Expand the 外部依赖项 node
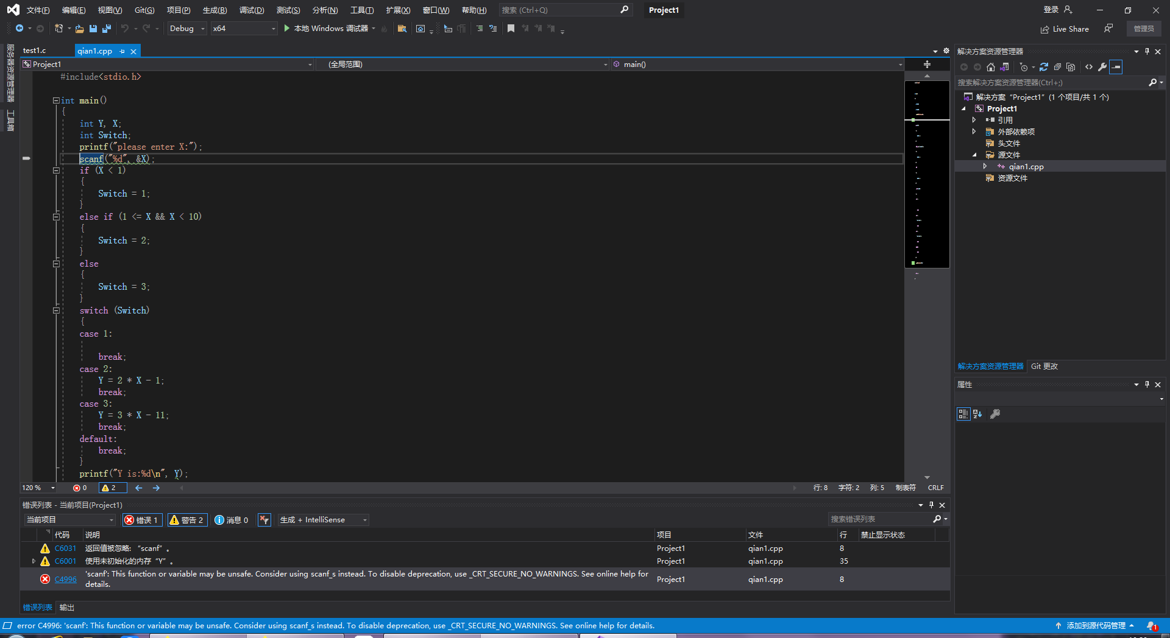 click(974, 132)
